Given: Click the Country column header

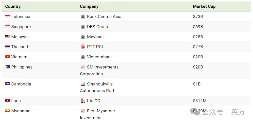Looking at the screenshot, I should pyautogui.click(x=13, y=6).
